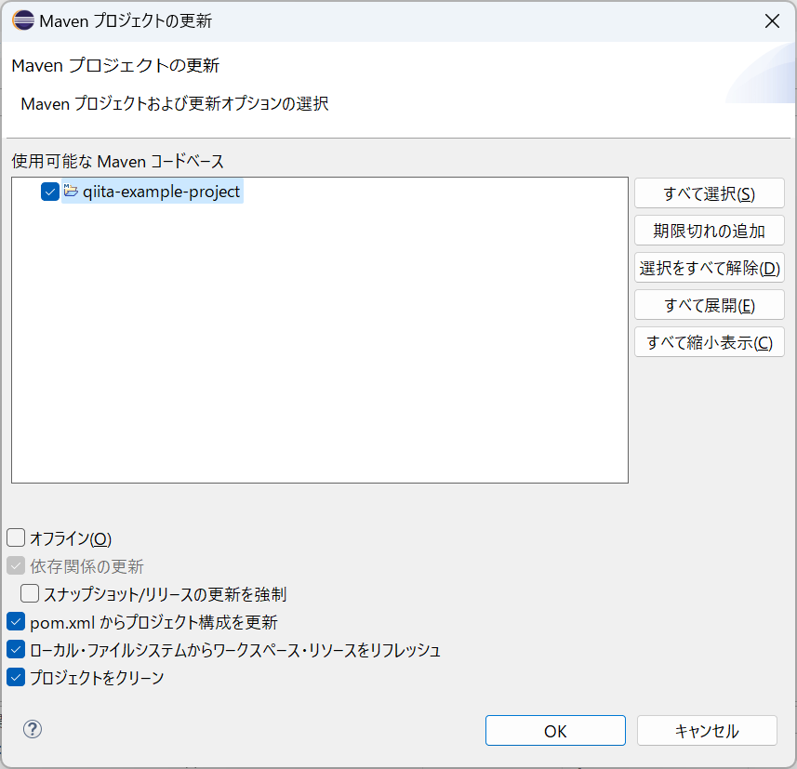Click the すべて選択 button
The height and width of the screenshot is (769, 797).
(709, 192)
